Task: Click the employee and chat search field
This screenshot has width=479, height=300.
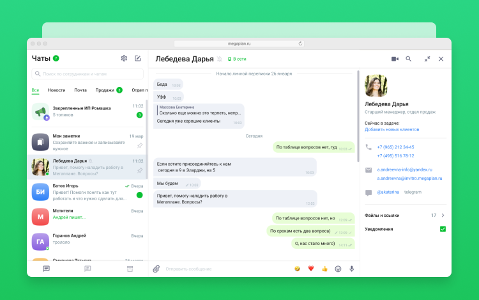Action: pyautogui.click(x=89, y=74)
